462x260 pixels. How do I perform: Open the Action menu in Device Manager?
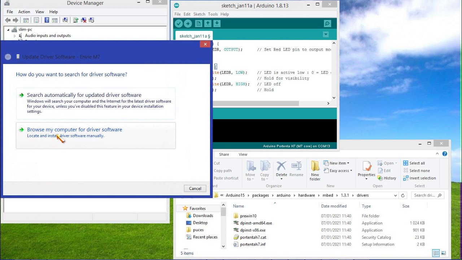point(24,12)
